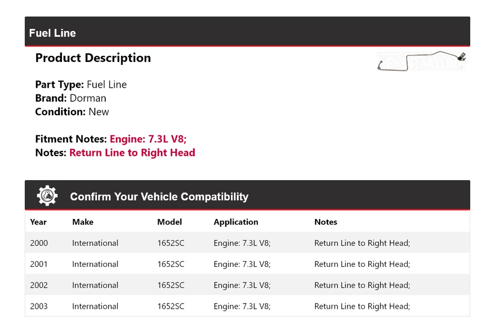Click the Make column header

pos(82,222)
